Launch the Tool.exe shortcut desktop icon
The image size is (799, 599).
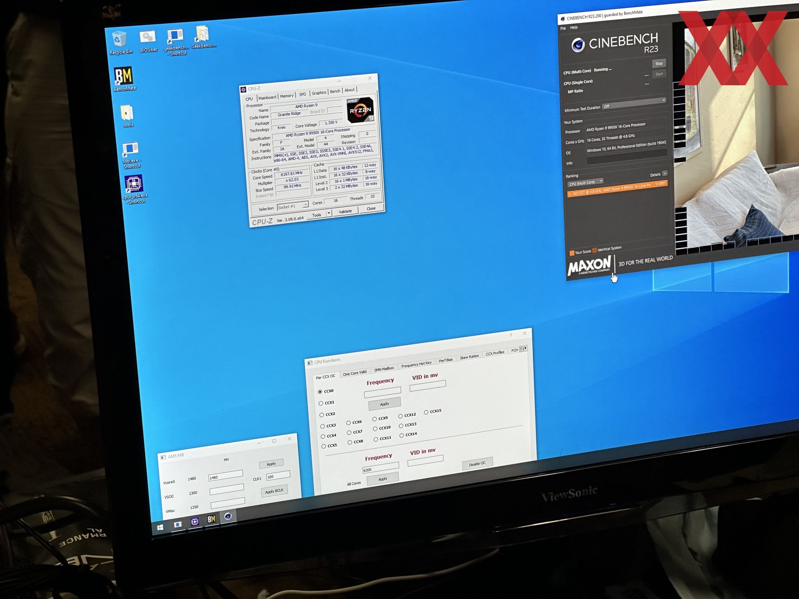(x=131, y=156)
